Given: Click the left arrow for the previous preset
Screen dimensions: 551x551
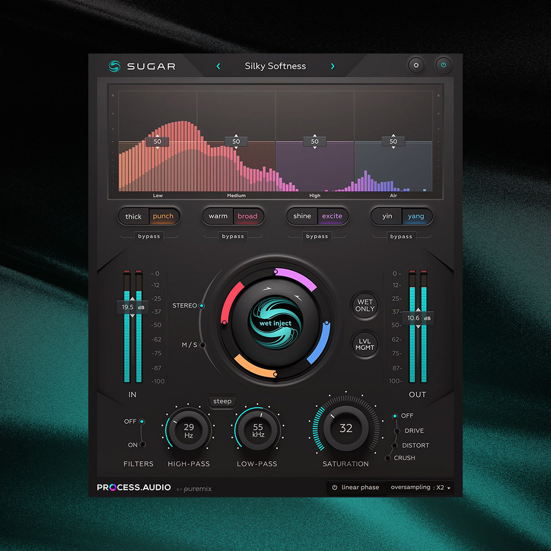Looking at the screenshot, I should [218, 66].
